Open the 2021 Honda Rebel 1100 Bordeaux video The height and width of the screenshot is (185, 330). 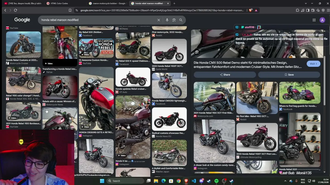click(x=23, y=112)
